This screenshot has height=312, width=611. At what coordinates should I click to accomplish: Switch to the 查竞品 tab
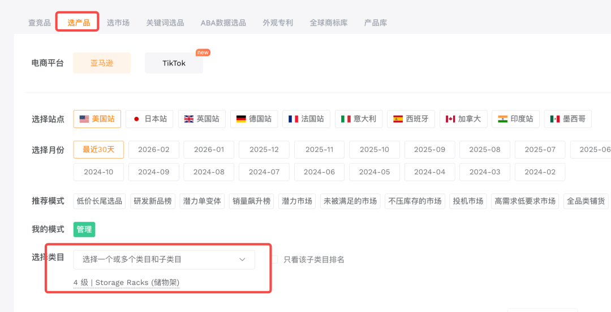point(40,23)
